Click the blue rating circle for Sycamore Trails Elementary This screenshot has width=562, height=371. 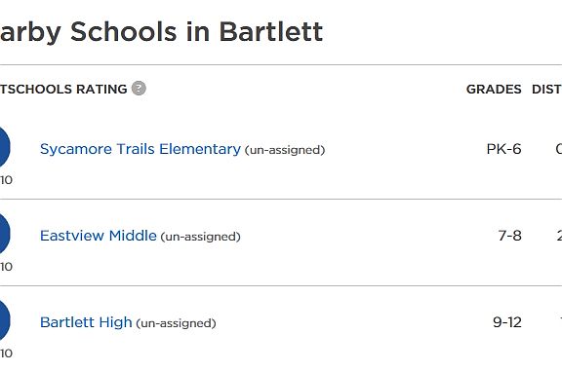point(5,147)
